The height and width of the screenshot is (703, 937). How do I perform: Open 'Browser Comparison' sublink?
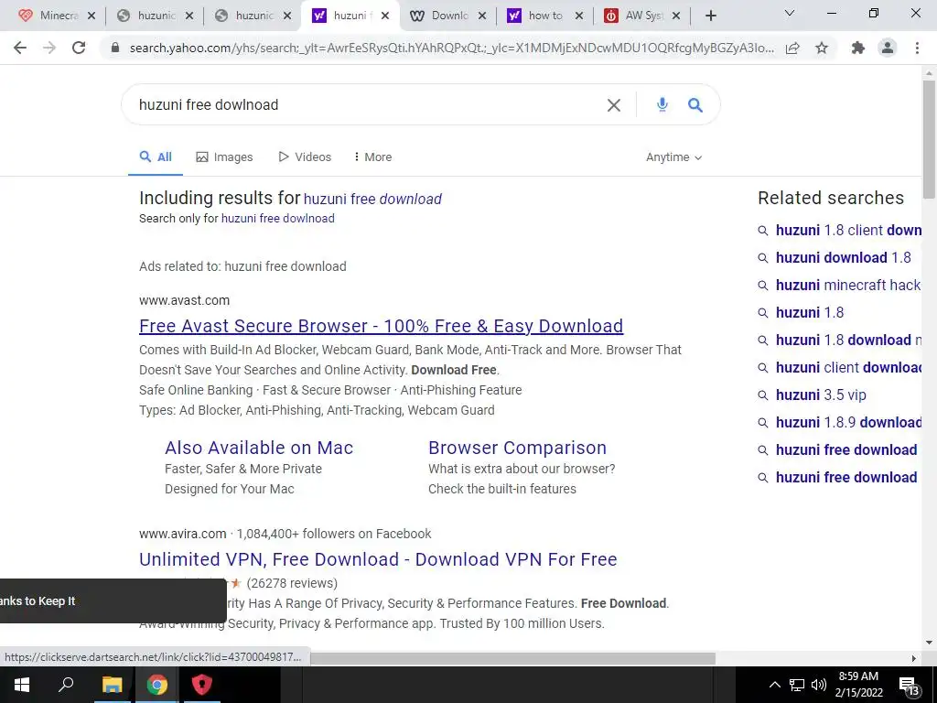(x=518, y=448)
